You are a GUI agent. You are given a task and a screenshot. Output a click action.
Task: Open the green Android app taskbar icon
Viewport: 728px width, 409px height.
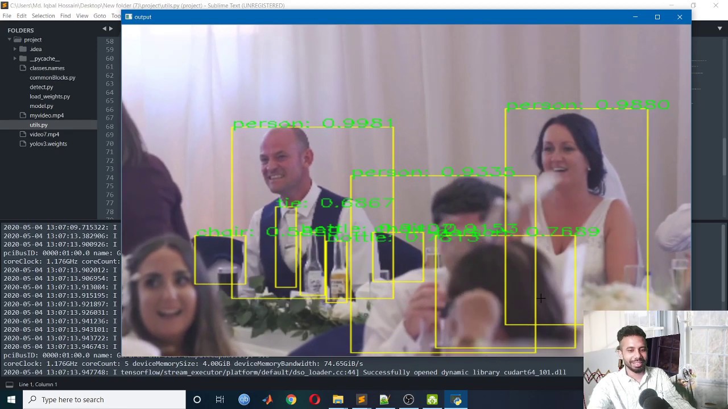pyautogui.click(x=432, y=399)
